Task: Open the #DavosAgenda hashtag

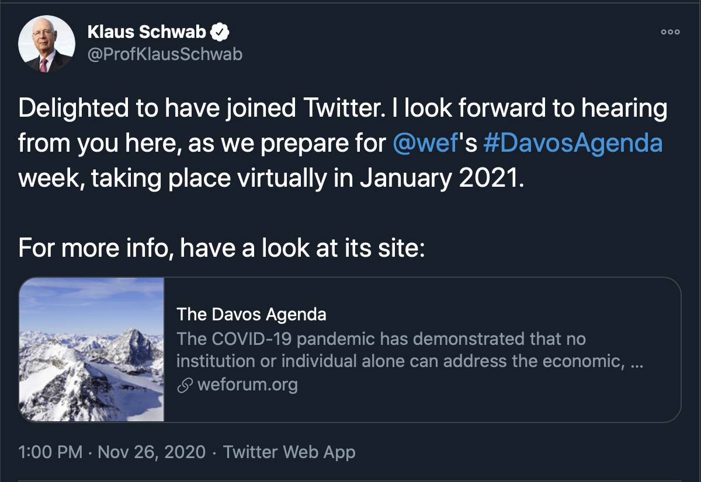Action: (x=573, y=144)
